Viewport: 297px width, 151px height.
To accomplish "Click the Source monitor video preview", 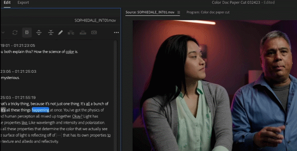I will coord(215,85).
